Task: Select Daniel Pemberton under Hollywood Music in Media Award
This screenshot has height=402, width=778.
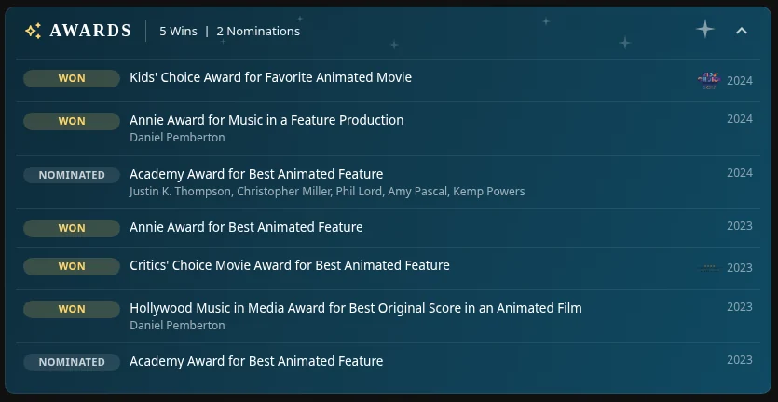Action: (177, 325)
